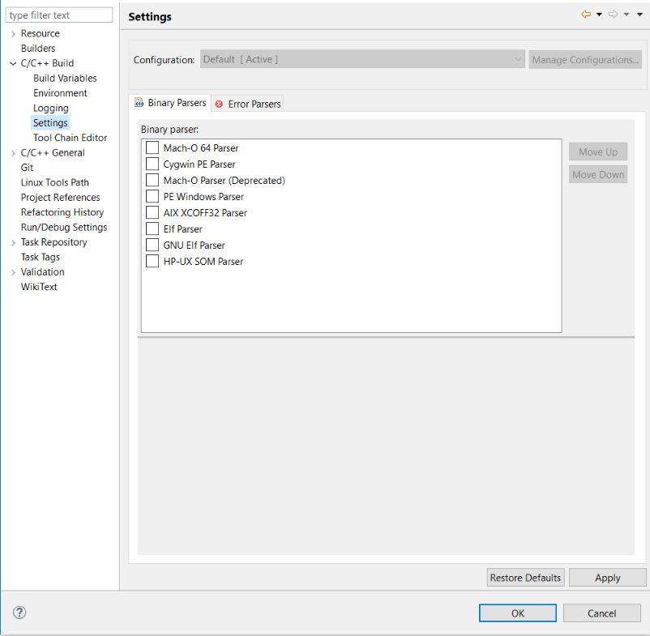Open the back history dropdown arrow

pos(599,15)
